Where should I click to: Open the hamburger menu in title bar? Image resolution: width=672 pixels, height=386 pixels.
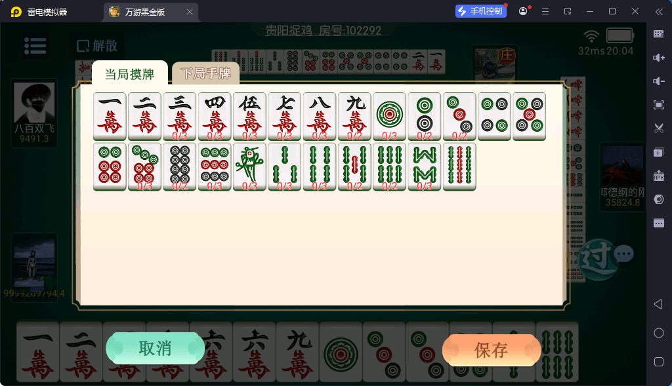point(545,12)
